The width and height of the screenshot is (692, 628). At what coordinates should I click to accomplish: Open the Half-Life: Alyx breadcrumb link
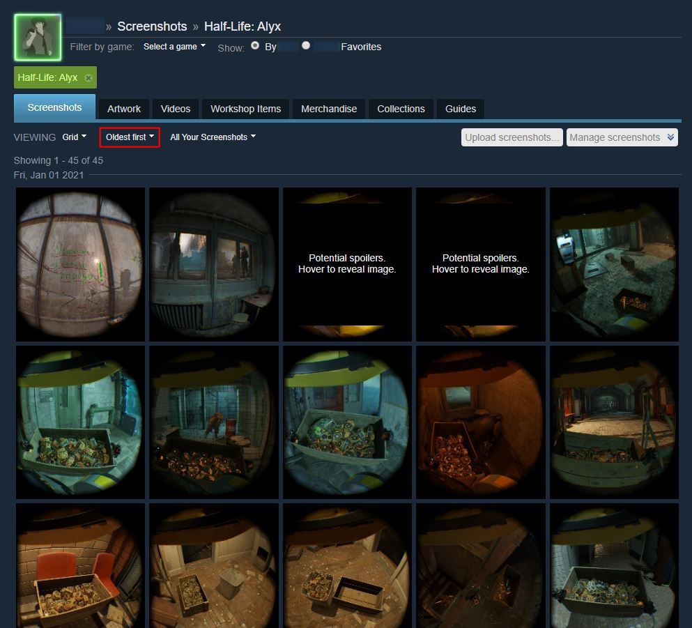point(243,26)
